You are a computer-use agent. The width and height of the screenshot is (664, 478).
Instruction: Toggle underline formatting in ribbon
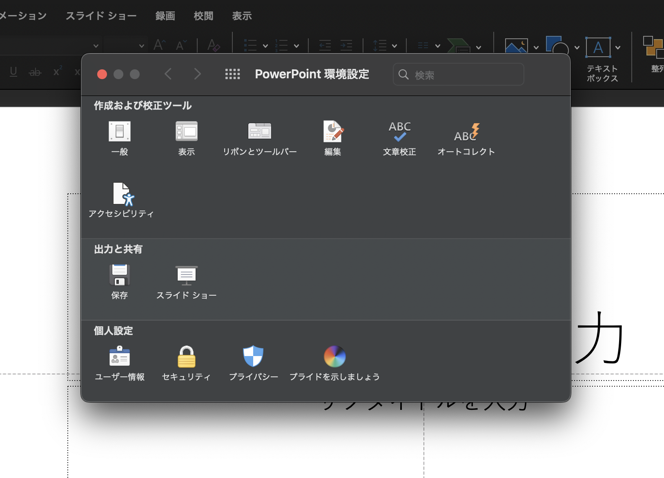click(13, 72)
